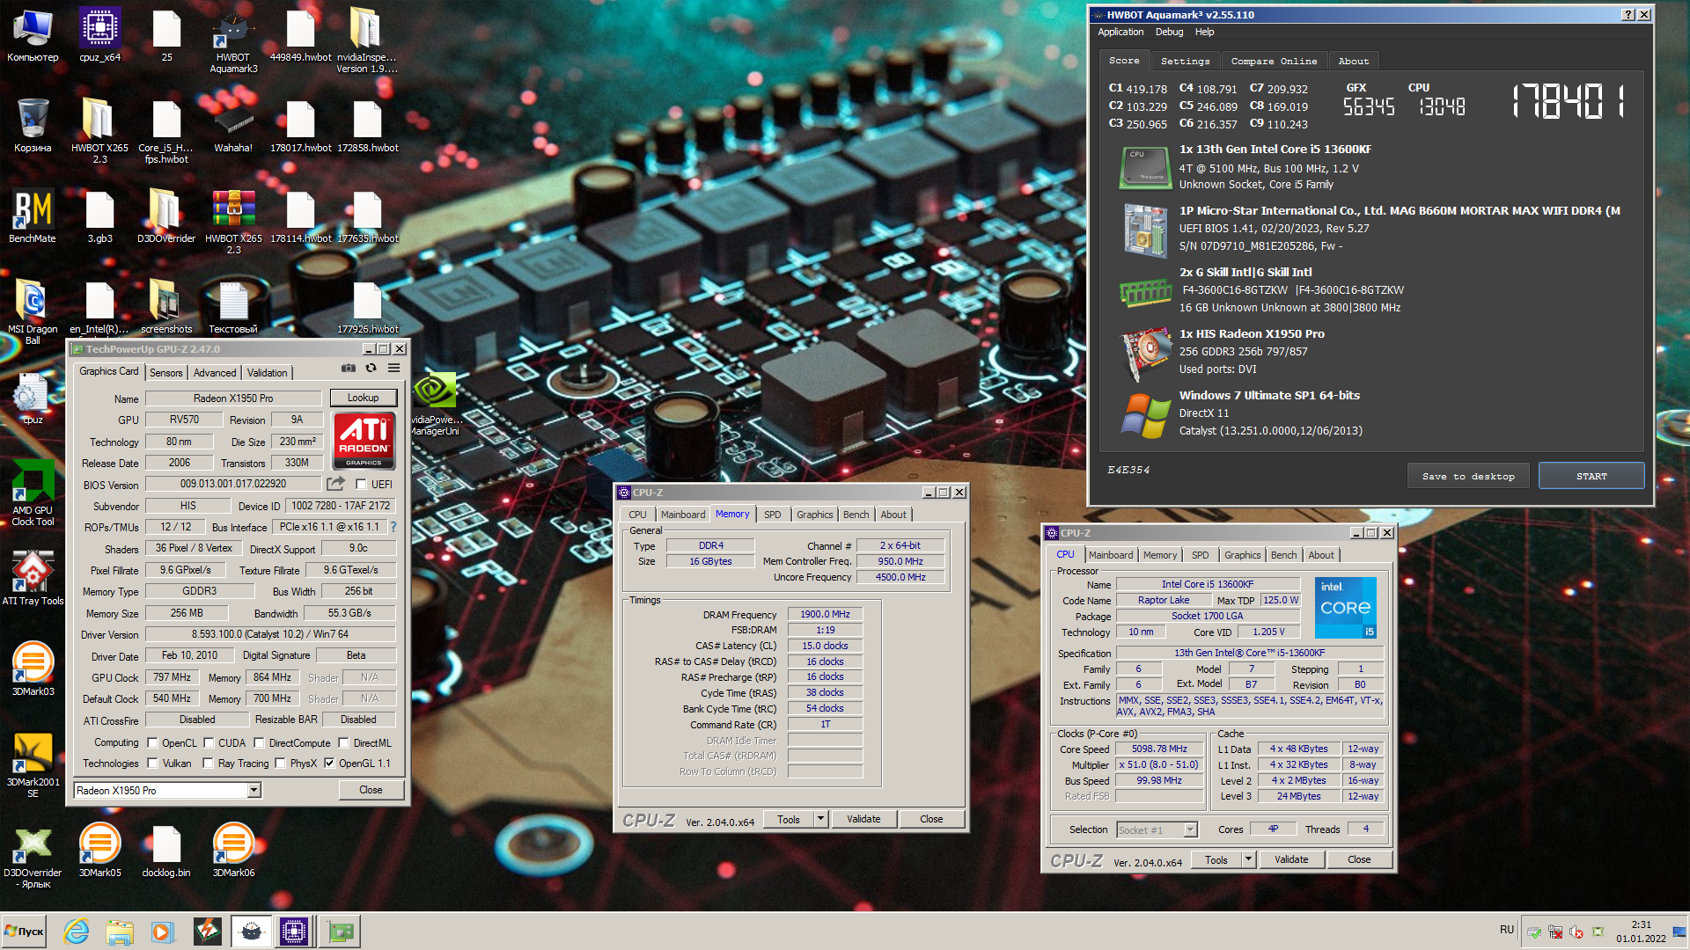Image resolution: width=1690 pixels, height=950 pixels.
Task: Switch to Compare Online tab in Aquamark
Action: click(1274, 61)
